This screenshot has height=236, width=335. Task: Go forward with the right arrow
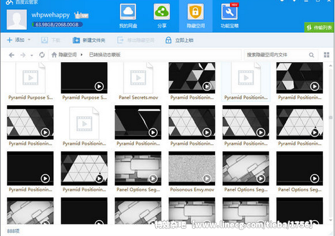coord(23,55)
